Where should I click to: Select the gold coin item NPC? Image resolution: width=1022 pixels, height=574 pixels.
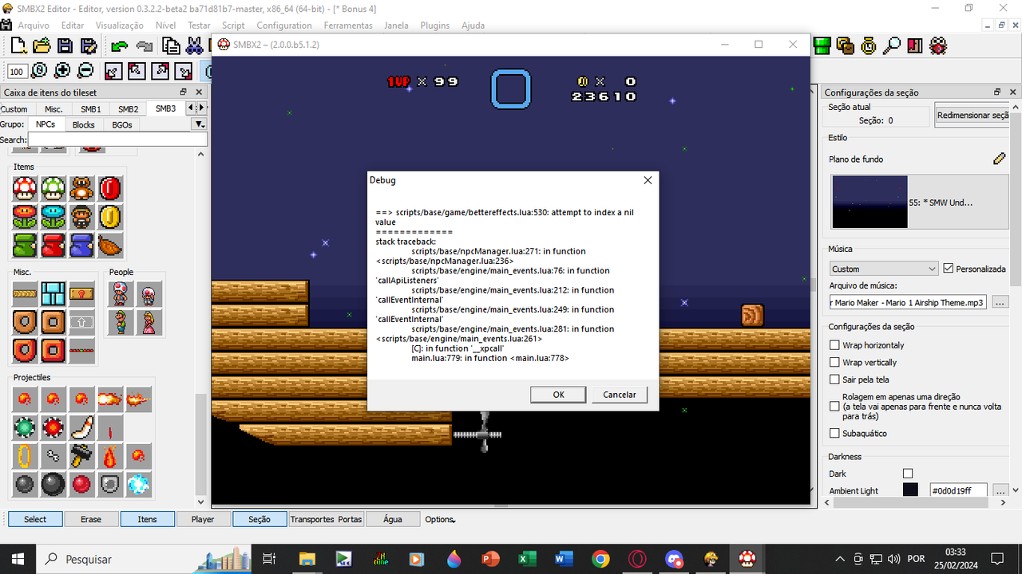[x=110, y=217]
